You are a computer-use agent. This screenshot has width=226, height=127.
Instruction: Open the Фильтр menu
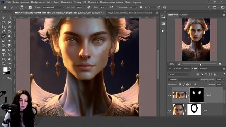point(78,2)
